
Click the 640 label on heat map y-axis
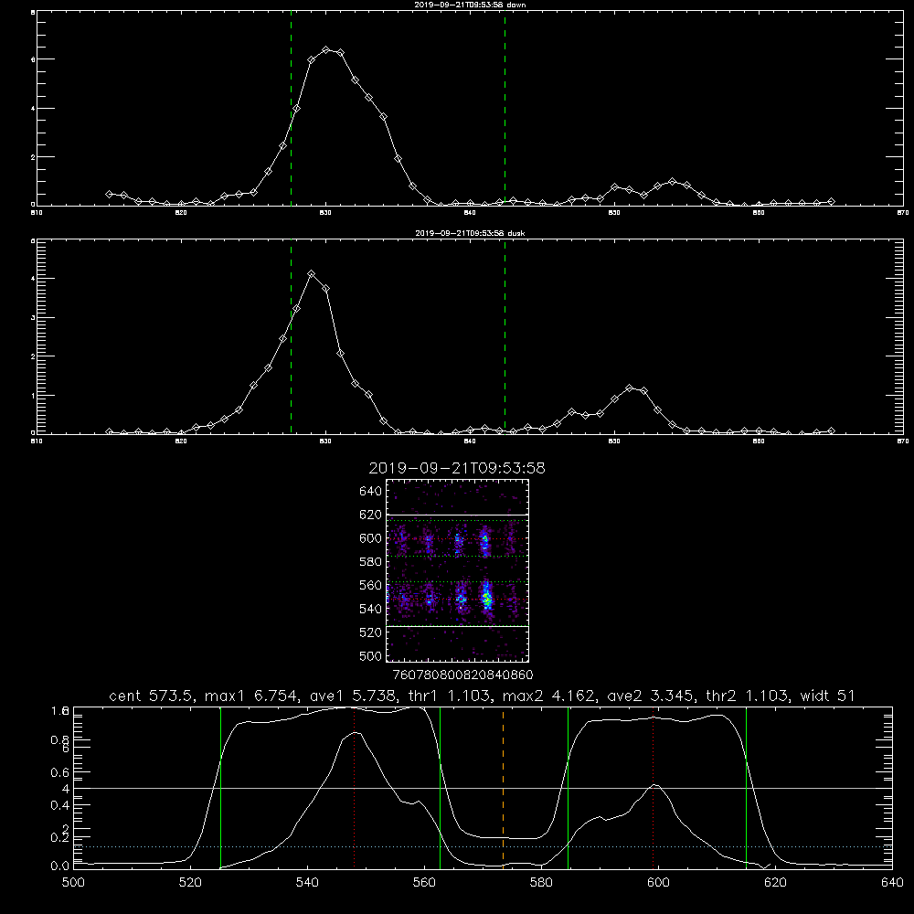(370, 491)
